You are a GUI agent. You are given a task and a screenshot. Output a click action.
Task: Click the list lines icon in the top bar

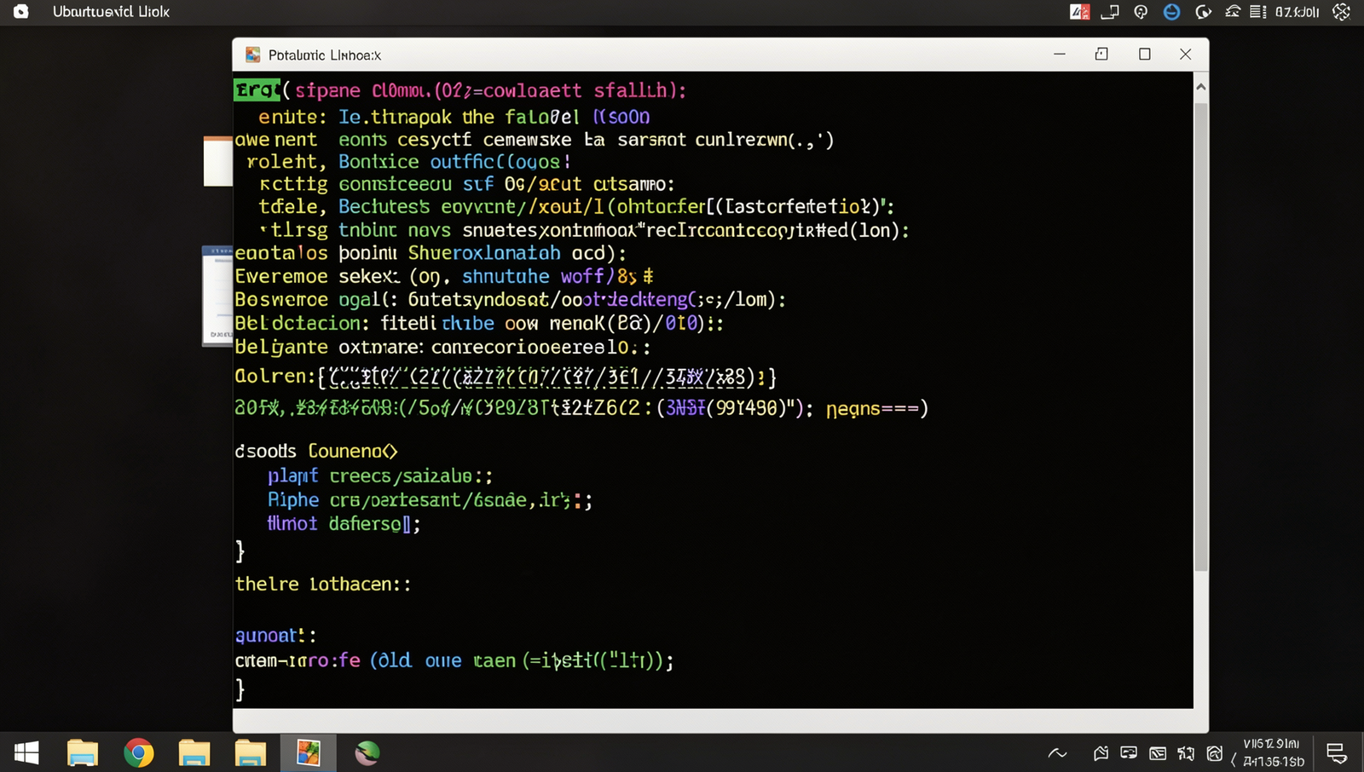[1258, 12]
